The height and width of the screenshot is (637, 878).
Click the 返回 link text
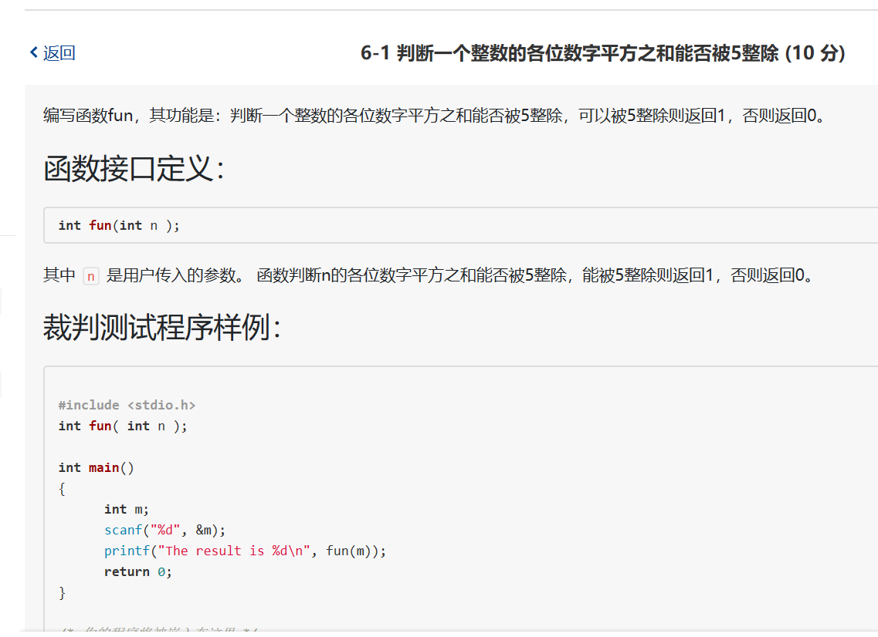59,53
